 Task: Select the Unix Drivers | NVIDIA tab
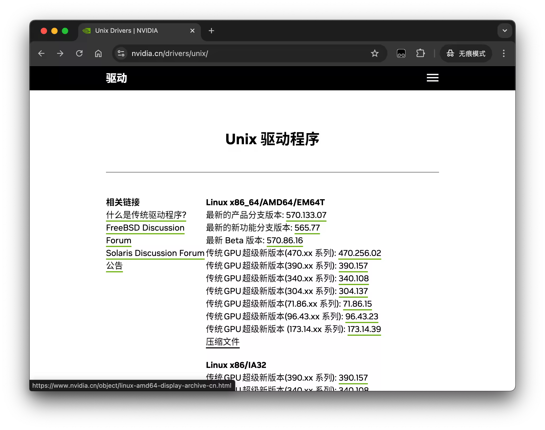click(139, 31)
